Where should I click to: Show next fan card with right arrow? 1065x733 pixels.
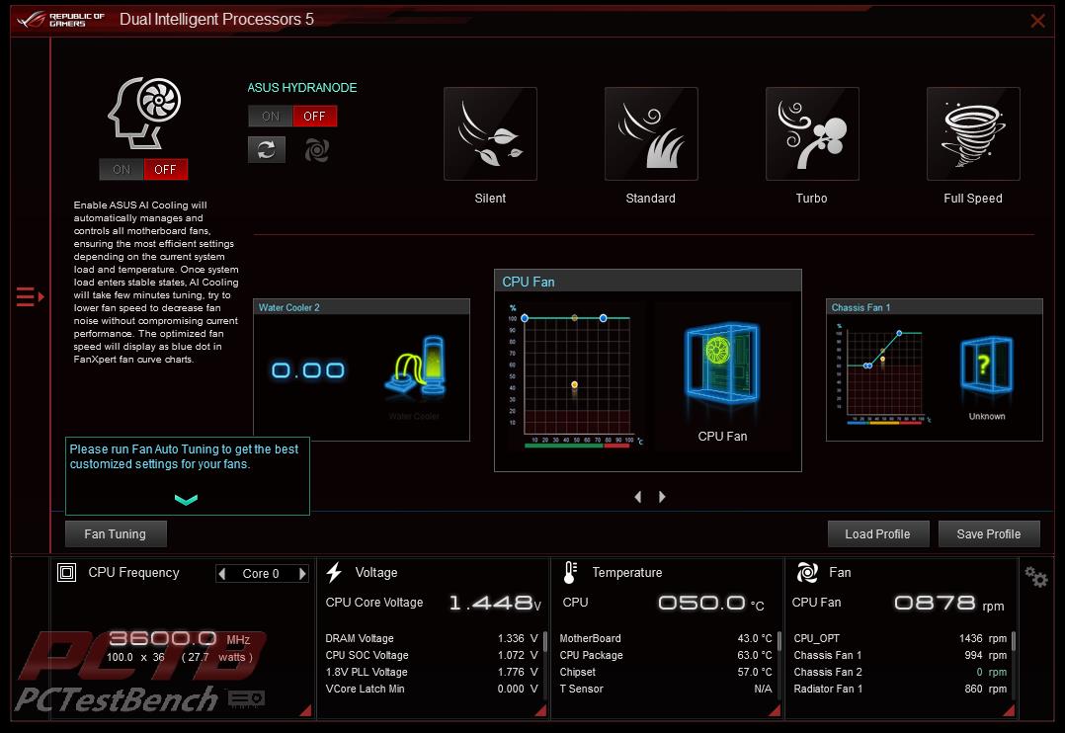point(662,497)
